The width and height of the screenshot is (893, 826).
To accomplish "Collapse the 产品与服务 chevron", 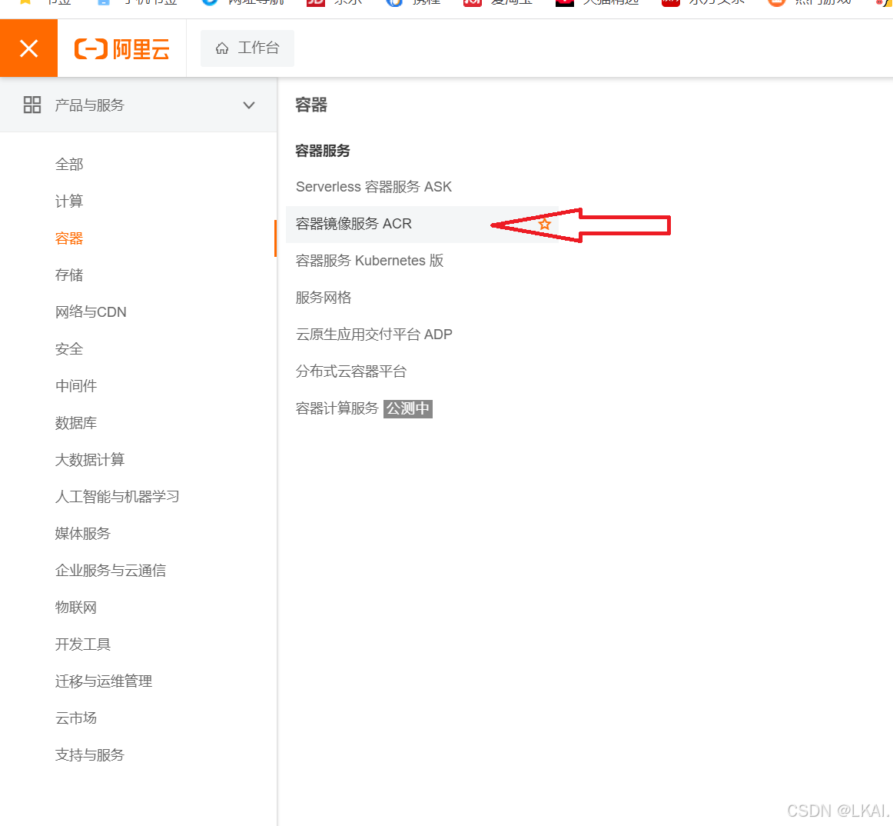I will [249, 105].
